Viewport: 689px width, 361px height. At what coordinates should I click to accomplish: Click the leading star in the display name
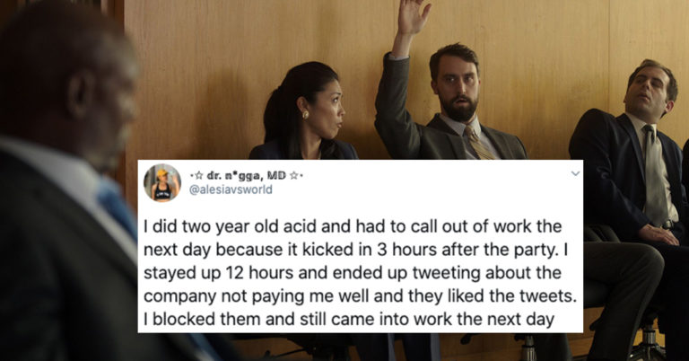point(198,176)
